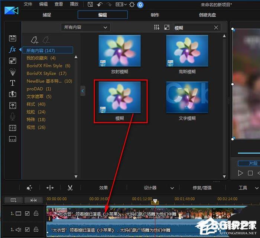Select the 文字模糊 effect thumbnail
This screenshot has height=238, width=260.
tap(187, 97)
